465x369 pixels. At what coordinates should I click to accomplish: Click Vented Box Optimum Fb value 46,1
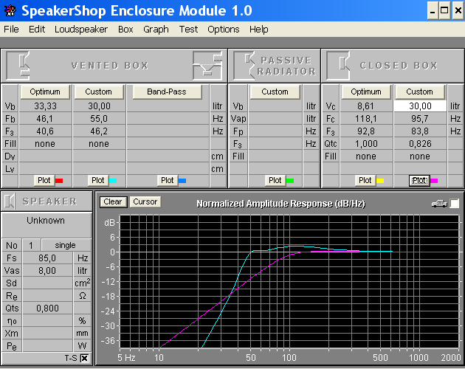(45, 119)
